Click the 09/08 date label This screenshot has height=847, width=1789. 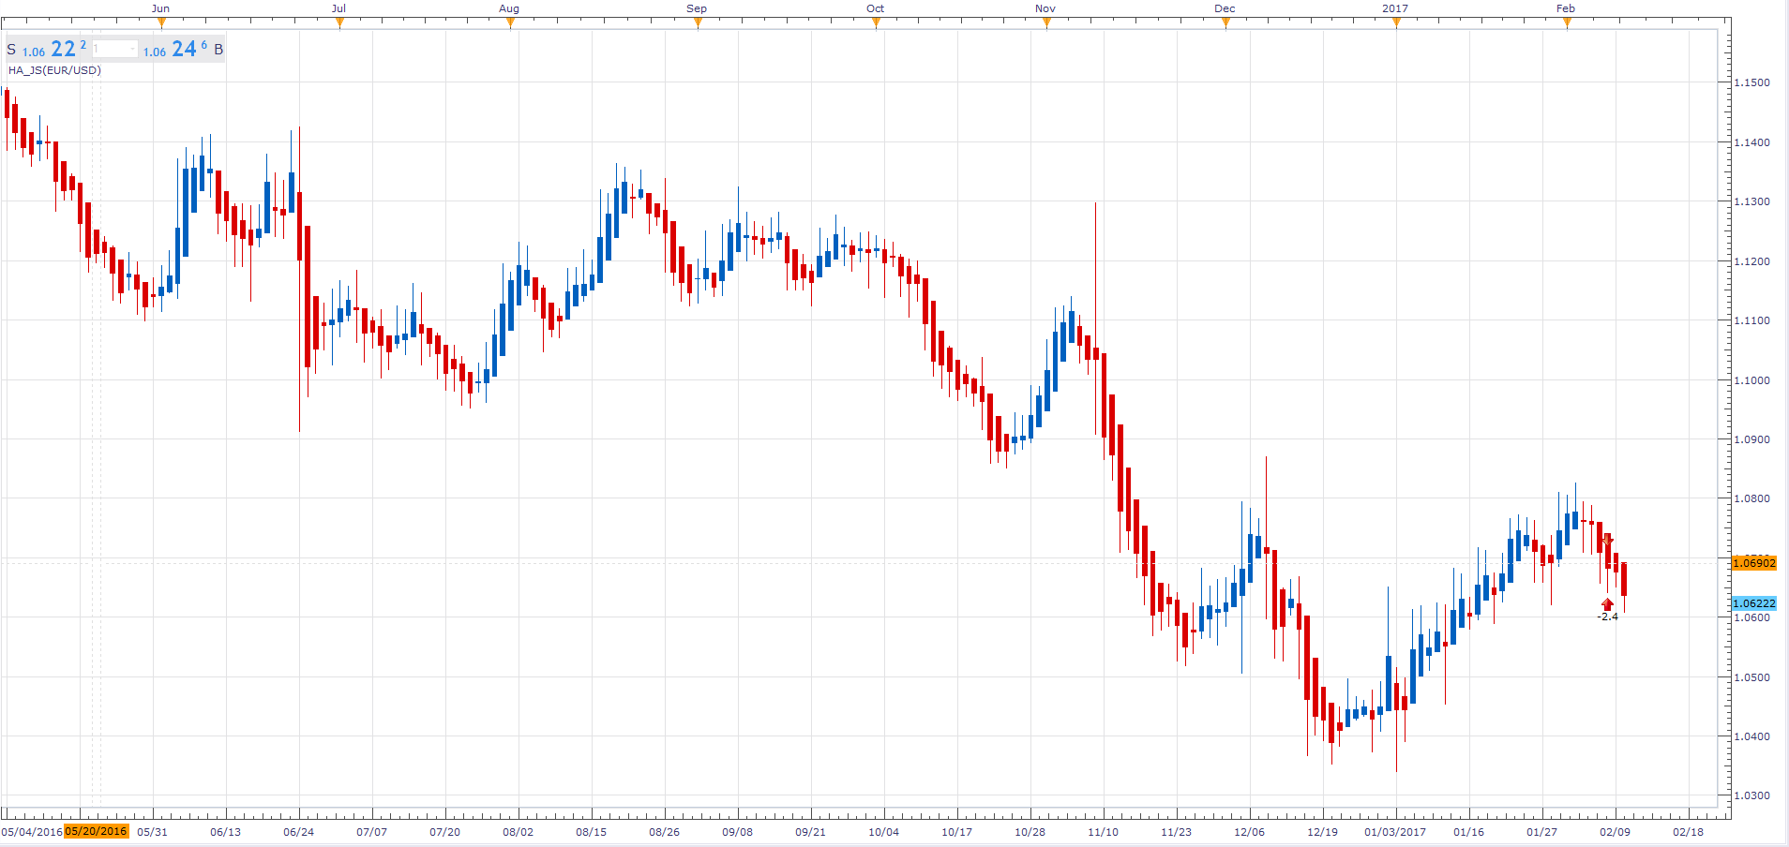738,832
